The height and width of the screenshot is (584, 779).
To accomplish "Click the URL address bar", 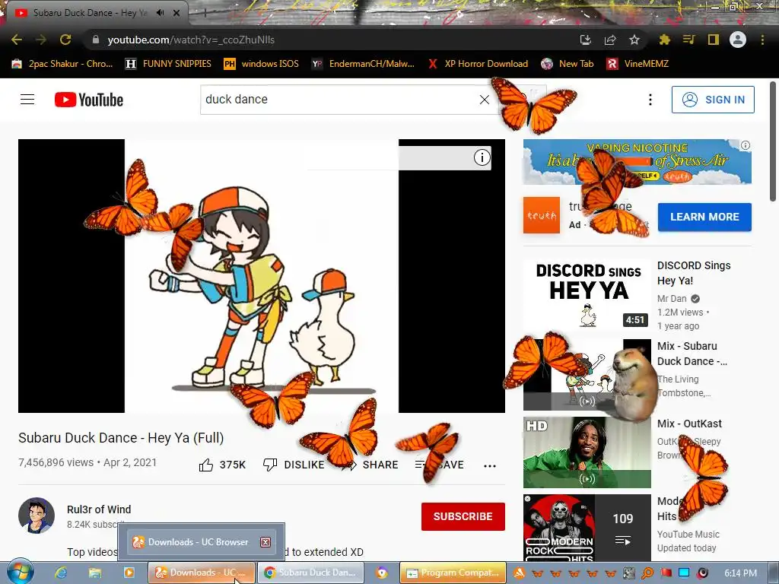I will coord(328,40).
